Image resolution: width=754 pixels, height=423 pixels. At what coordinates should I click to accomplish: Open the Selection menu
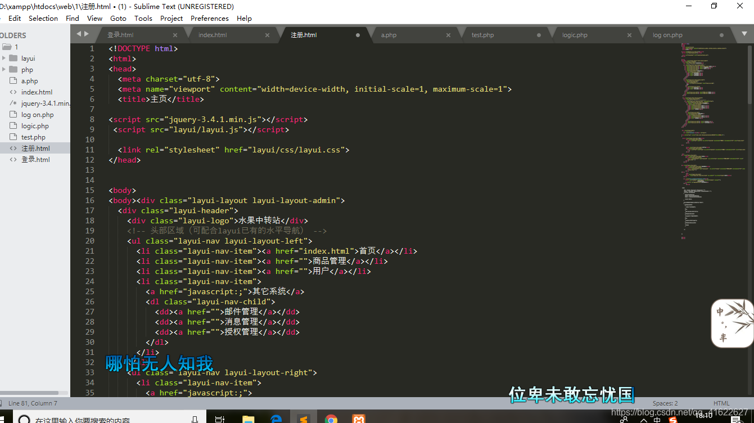(43, 18)
